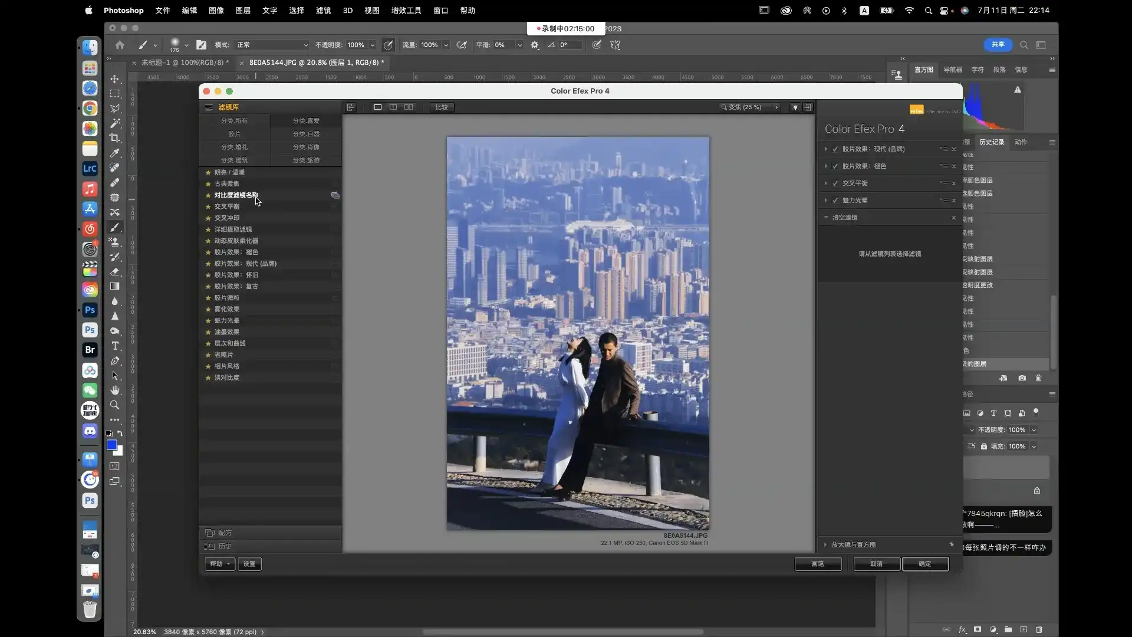
Task: Select the Crop tool in Photoshop toolbar
Action: coord(115,137)
